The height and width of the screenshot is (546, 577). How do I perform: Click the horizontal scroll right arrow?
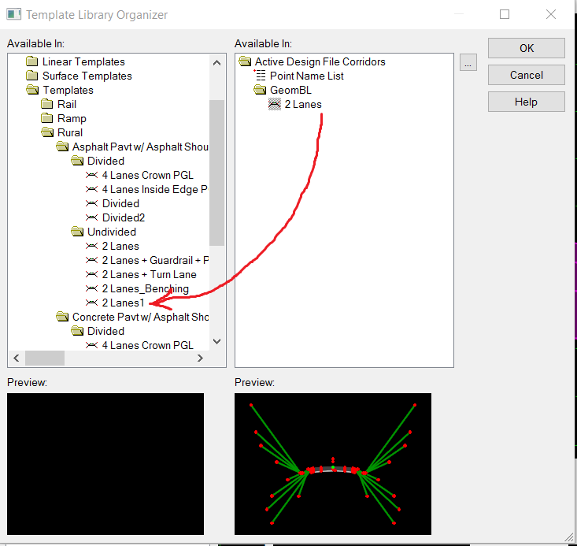pyautogui.click(x=200, y=358)
